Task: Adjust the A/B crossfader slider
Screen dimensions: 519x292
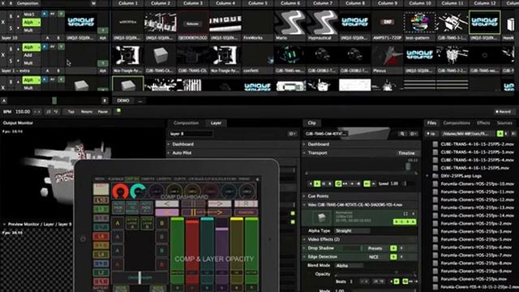Action: click(54, 101)
